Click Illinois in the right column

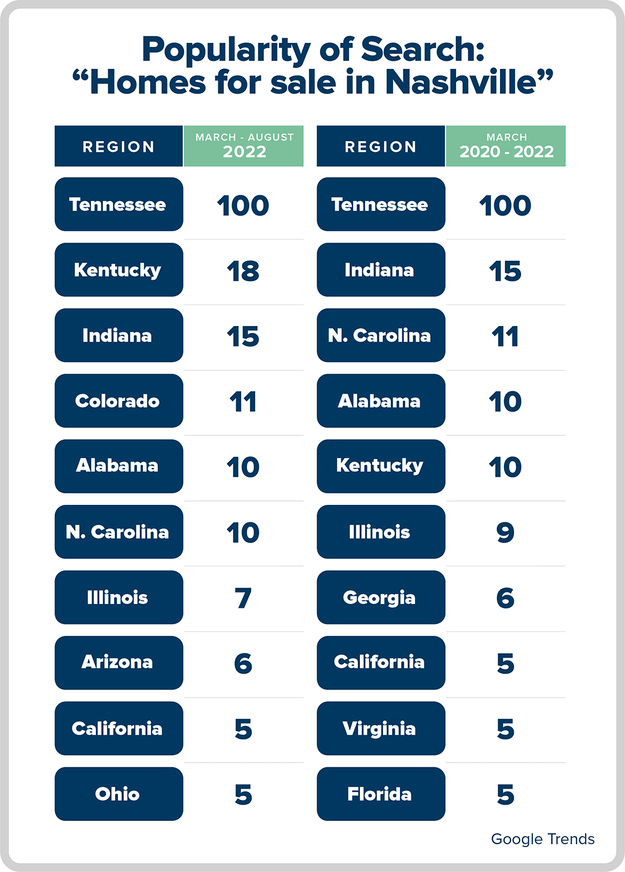click(381, 532)
